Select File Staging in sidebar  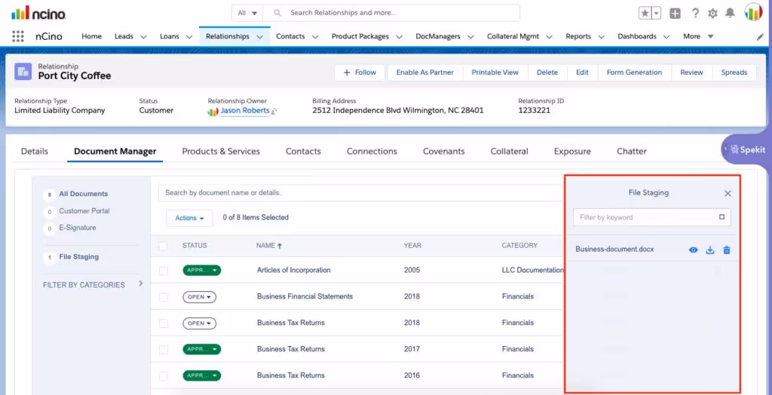78,256
